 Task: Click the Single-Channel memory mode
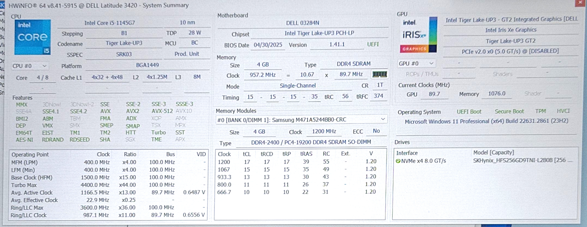298,86
